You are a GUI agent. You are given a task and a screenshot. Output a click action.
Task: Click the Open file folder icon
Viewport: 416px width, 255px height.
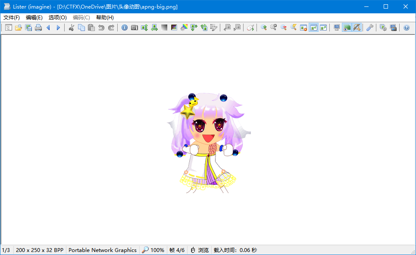tap(19, 28)
